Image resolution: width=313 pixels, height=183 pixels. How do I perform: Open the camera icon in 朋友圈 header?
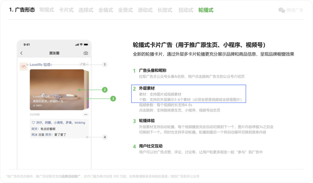click(x=85, y=53)
